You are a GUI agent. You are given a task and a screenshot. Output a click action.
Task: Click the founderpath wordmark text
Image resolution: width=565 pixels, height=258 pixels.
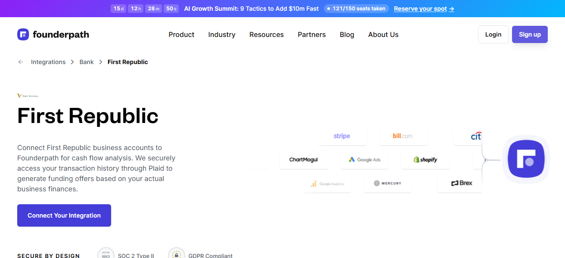[x=61, y=34]
